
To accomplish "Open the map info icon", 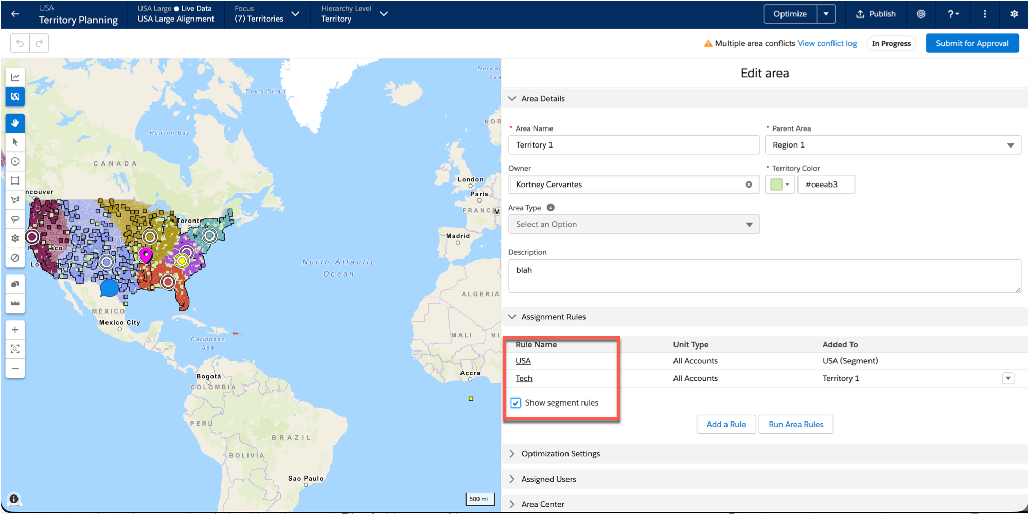I will 14,499.
